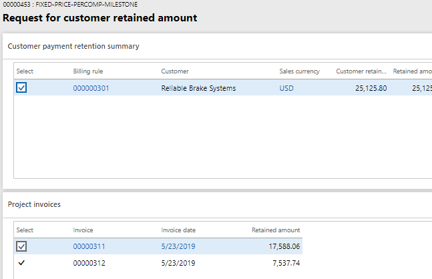Select the invoice 00000312 cell
432x279 pixels.
89,263
